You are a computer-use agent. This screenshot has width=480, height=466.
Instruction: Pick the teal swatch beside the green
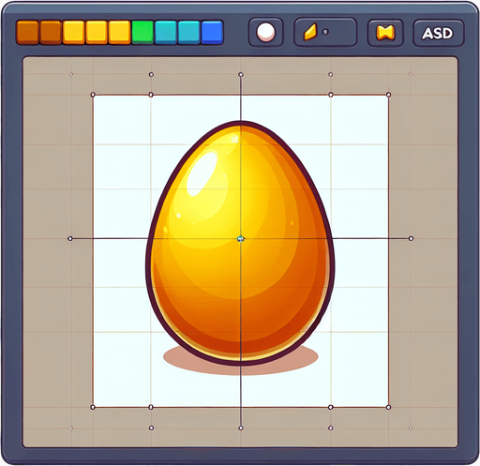click(166, 32)
